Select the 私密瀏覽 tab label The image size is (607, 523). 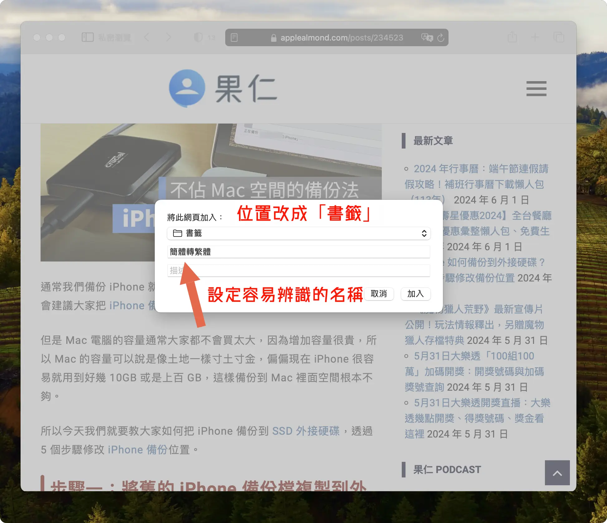tap(114, 37)
